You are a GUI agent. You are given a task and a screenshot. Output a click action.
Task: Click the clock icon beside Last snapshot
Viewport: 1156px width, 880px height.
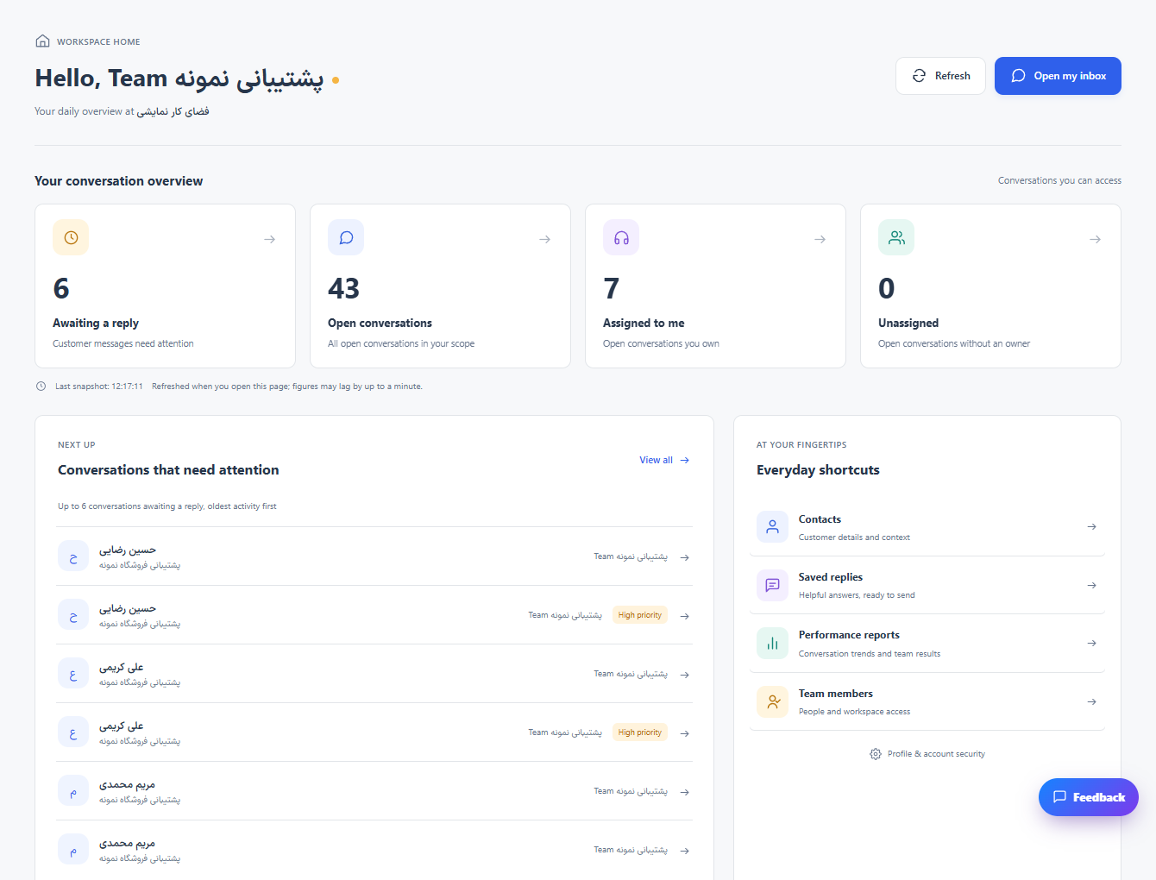(41, 387)
